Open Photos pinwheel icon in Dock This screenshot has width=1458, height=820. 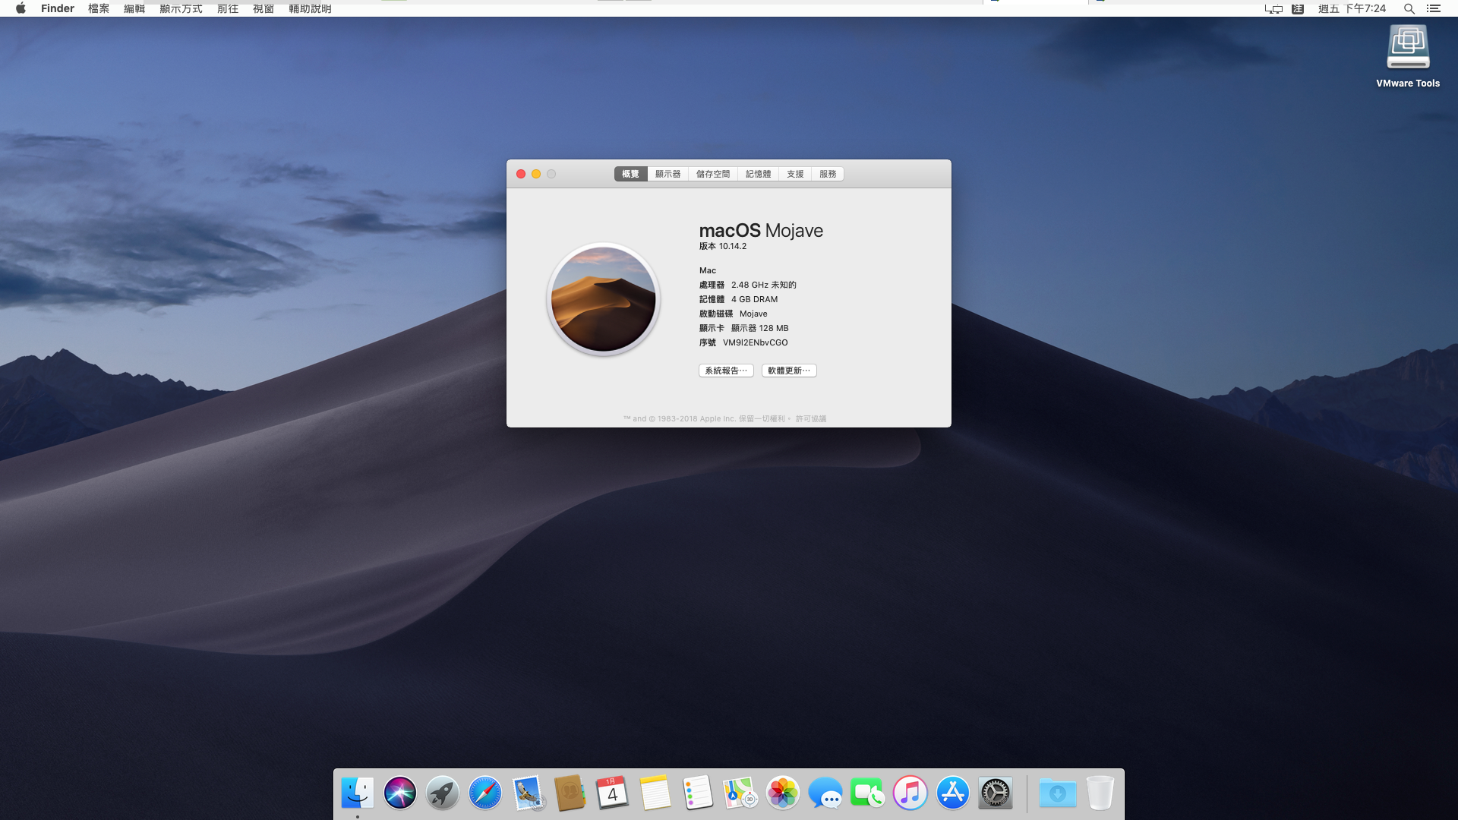click(x=783, y=793)
